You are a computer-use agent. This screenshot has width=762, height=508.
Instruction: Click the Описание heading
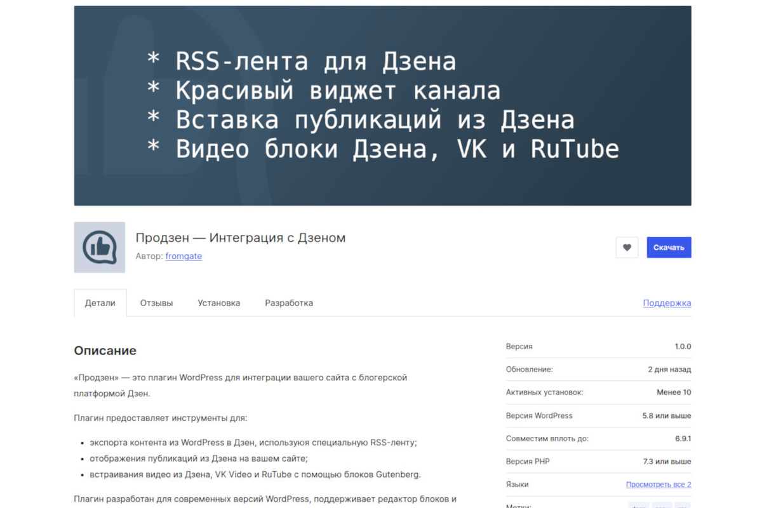[x=105, y=351]
